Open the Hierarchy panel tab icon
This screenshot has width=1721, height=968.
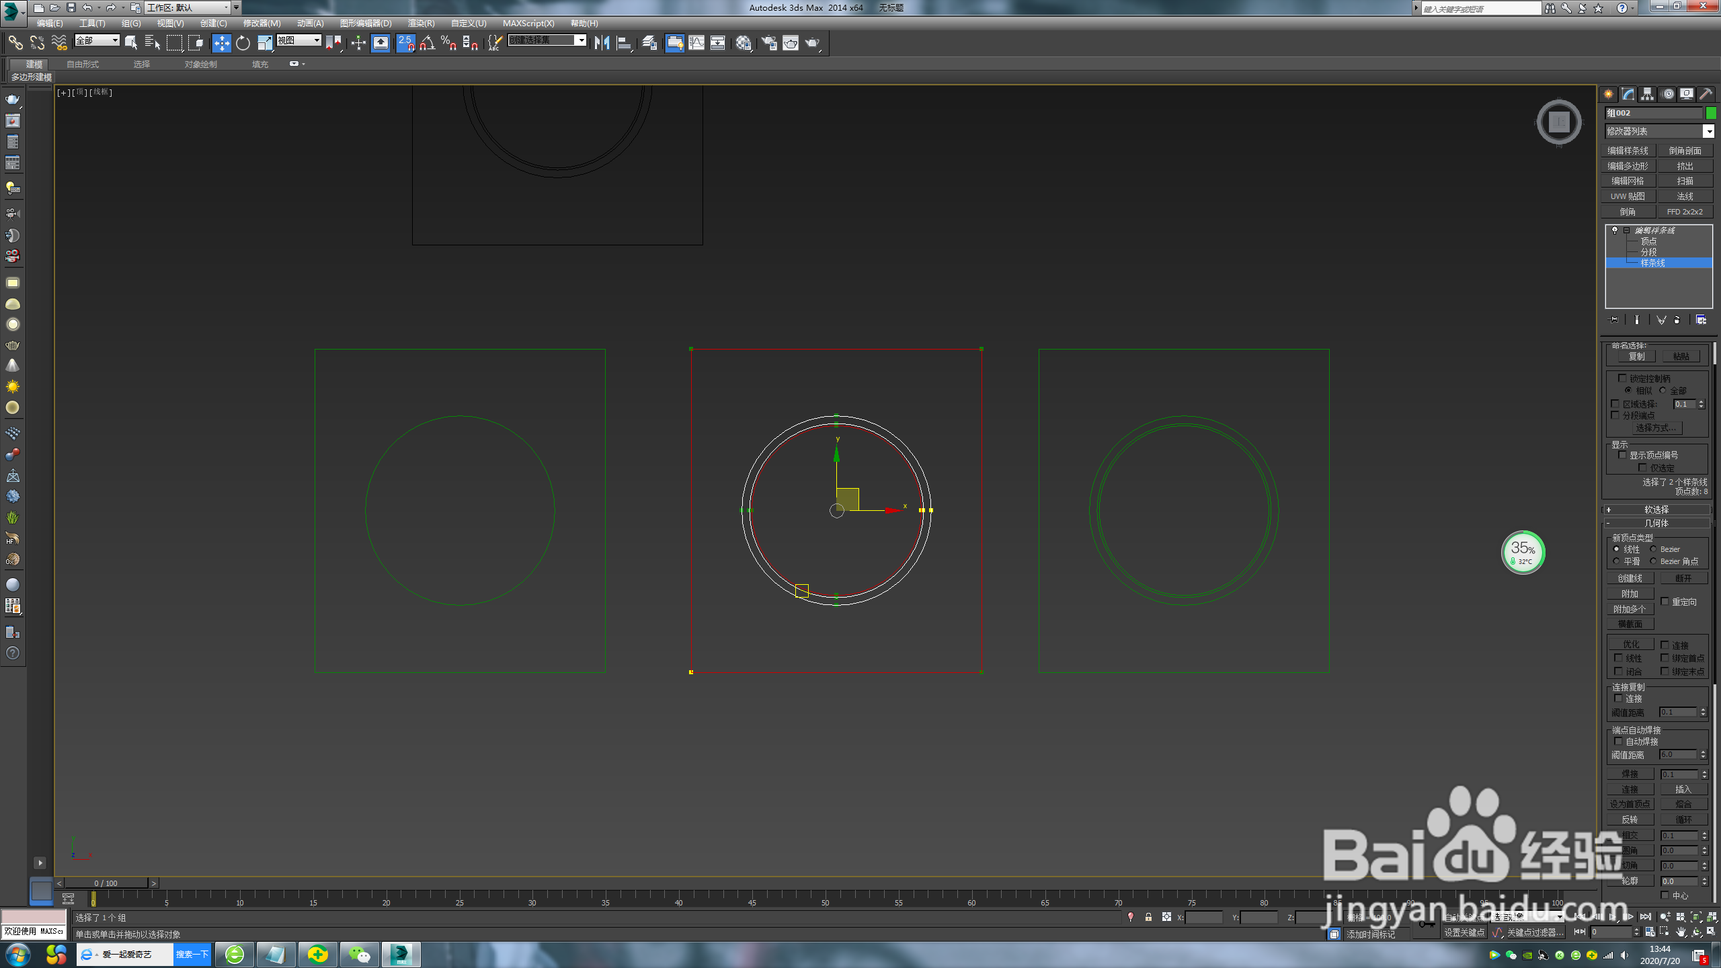click(x=1647, y=94)
